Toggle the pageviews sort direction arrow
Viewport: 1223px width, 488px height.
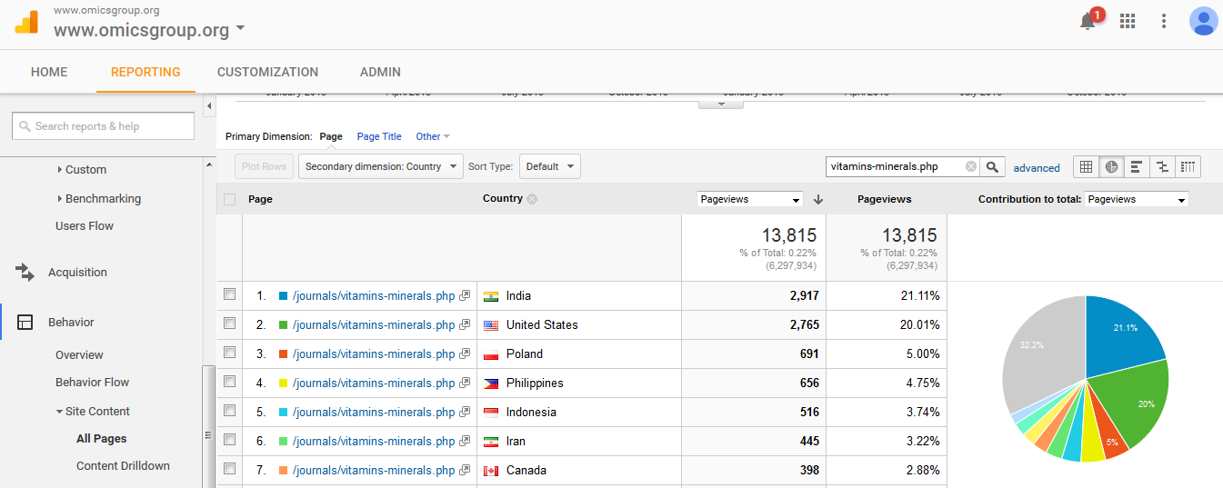point(818,199)
